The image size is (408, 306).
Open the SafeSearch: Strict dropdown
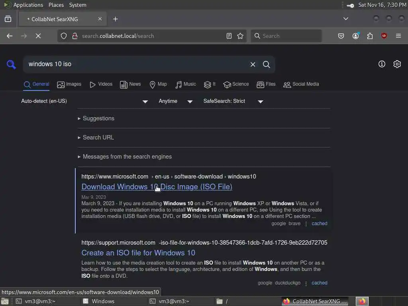click(233, 101)
